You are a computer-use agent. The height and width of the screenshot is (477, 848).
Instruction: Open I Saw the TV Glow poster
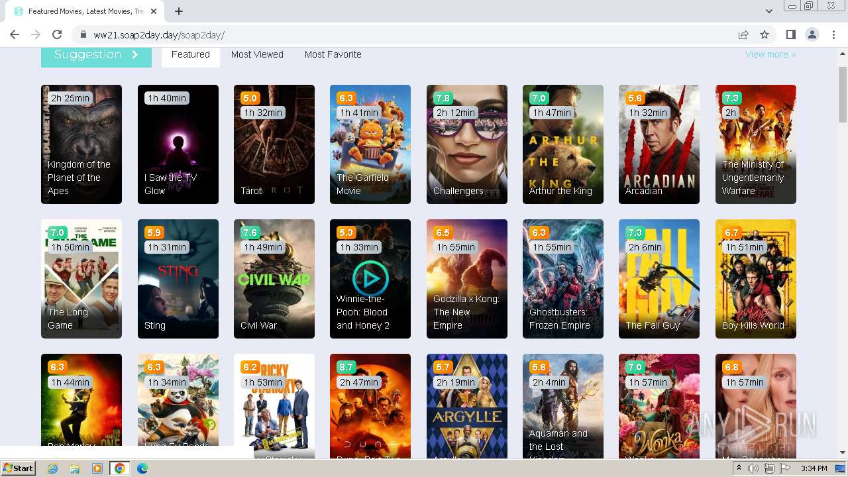tap(178, 144)
